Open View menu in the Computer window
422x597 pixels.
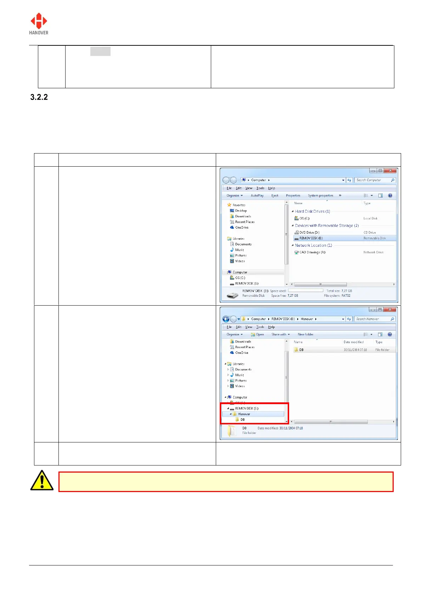(249, 188)
